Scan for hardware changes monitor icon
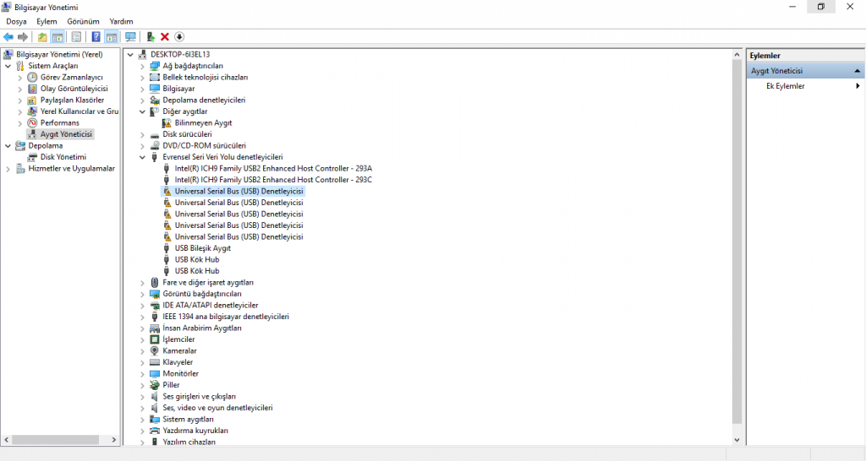866x461 pixels. coord(130,37)
